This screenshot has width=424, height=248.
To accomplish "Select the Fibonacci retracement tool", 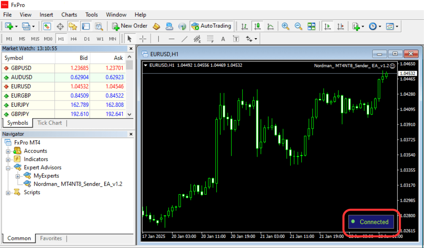I will coord(210,39).
